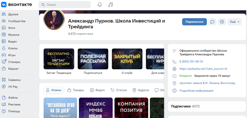This screenshot has width=247, height=118.
Task: Open the music player note icon
Action: point(111,5)
